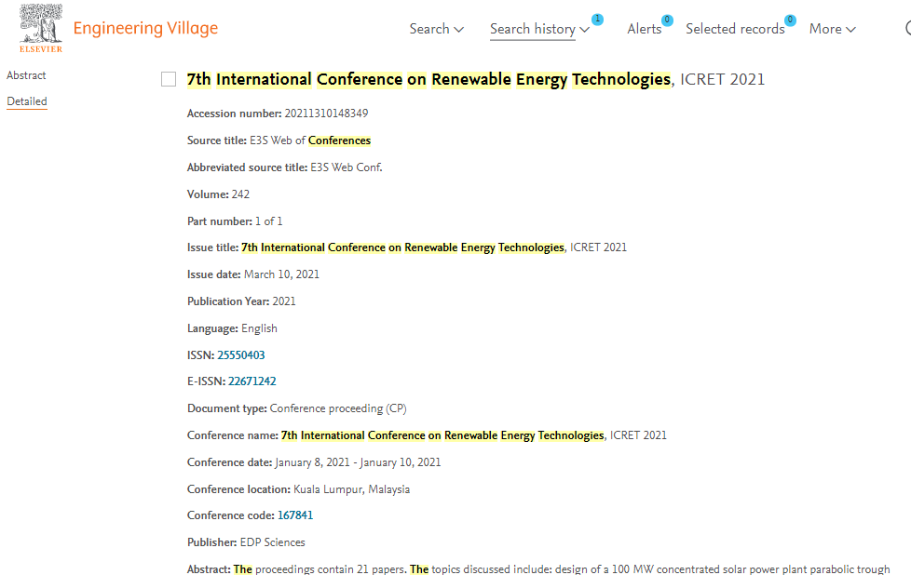
Task: Click the partially visible icon beside More
Action: point(907,28)
